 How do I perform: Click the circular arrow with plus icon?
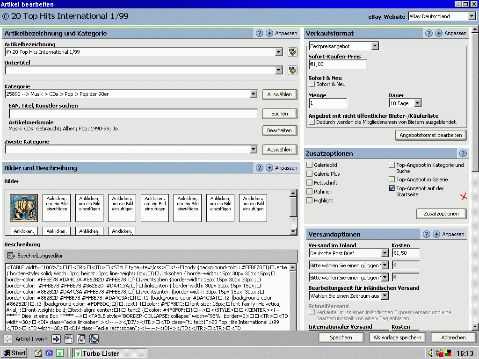[x=94, y=338]
